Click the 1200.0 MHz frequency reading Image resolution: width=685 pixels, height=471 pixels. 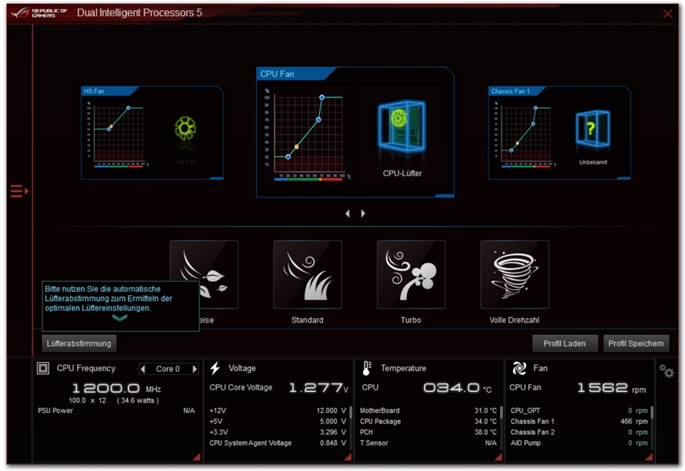pos(116,387)
